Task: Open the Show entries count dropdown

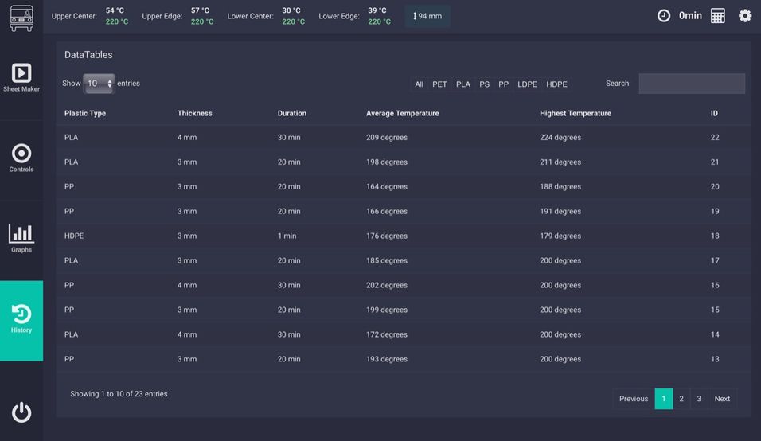Action: point(99,84)
